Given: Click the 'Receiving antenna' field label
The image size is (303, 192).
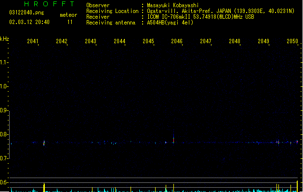Looking at the screenshot, I should point(111,23).
